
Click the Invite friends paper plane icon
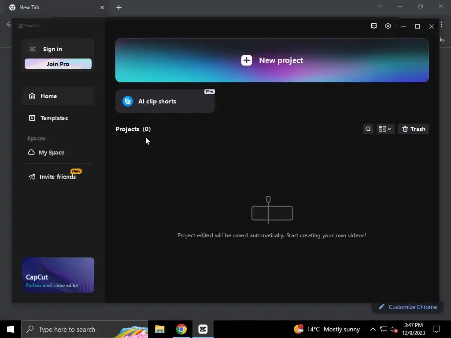pos(32,176)
